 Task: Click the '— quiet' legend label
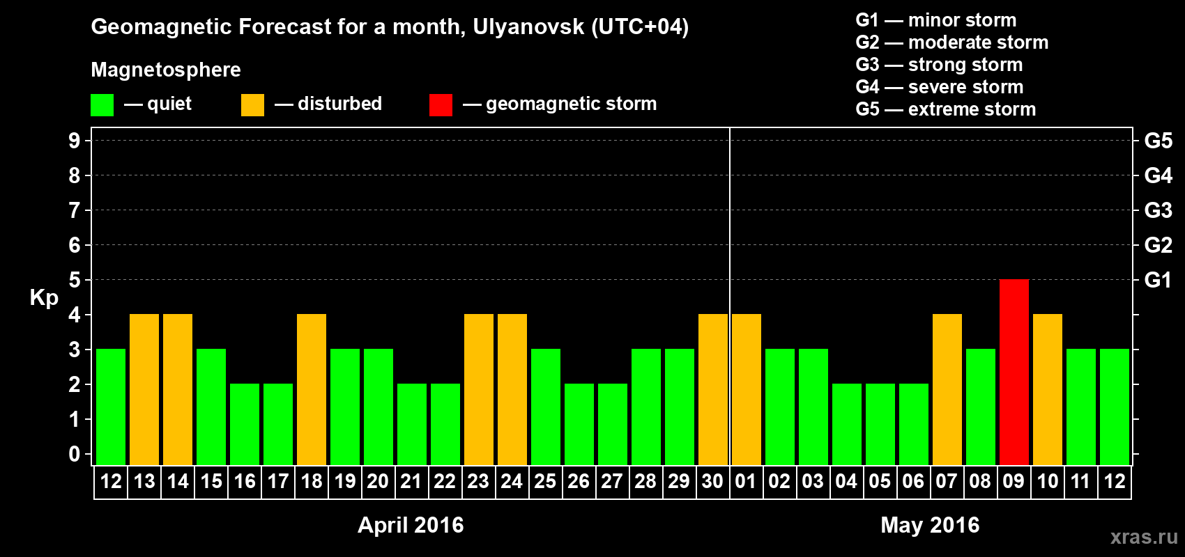pyautogui.click(x=158, y=104)
